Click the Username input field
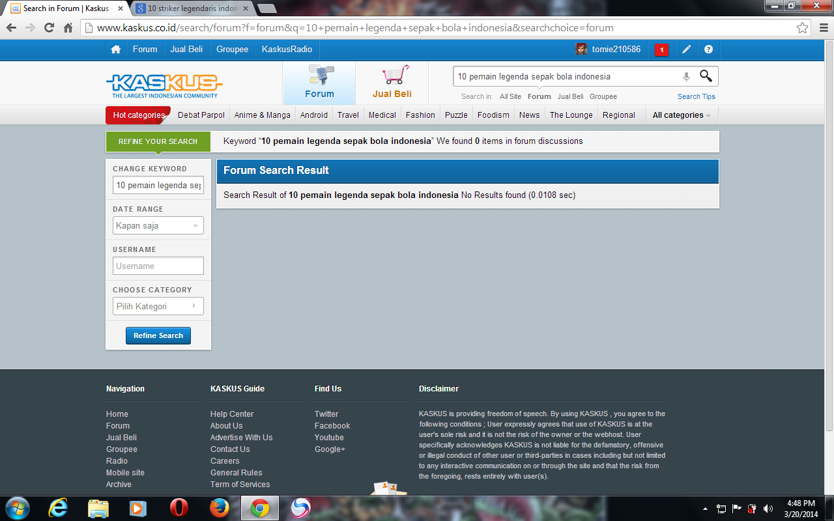 (158, 266)
